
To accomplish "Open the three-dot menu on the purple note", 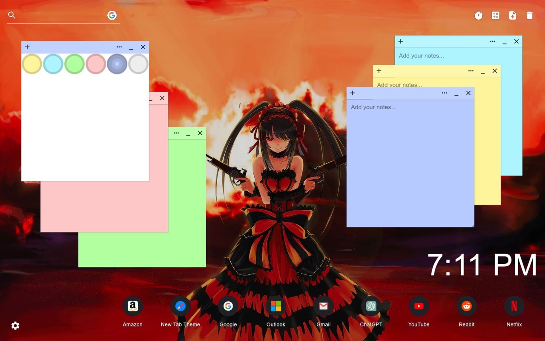I will (x=445, y=93).
